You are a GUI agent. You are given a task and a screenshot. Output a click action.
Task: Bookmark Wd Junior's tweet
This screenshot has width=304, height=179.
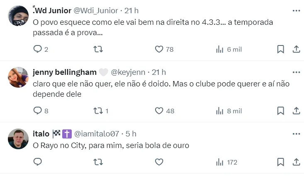click(281, 49)
